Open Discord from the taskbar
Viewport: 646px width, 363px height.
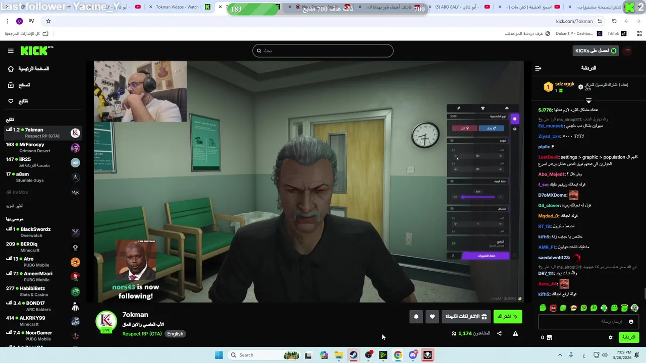tap(413, 355)
